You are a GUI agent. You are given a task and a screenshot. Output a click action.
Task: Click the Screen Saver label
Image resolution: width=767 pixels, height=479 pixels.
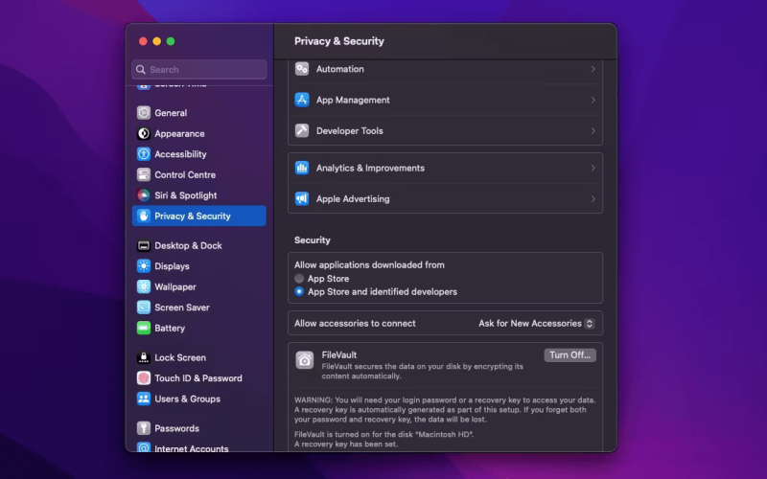(182, 307)
